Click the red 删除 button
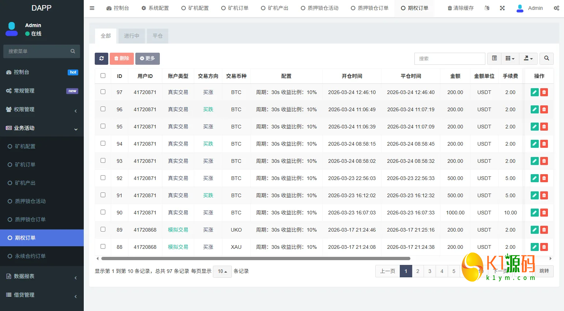 click(122, 59)
